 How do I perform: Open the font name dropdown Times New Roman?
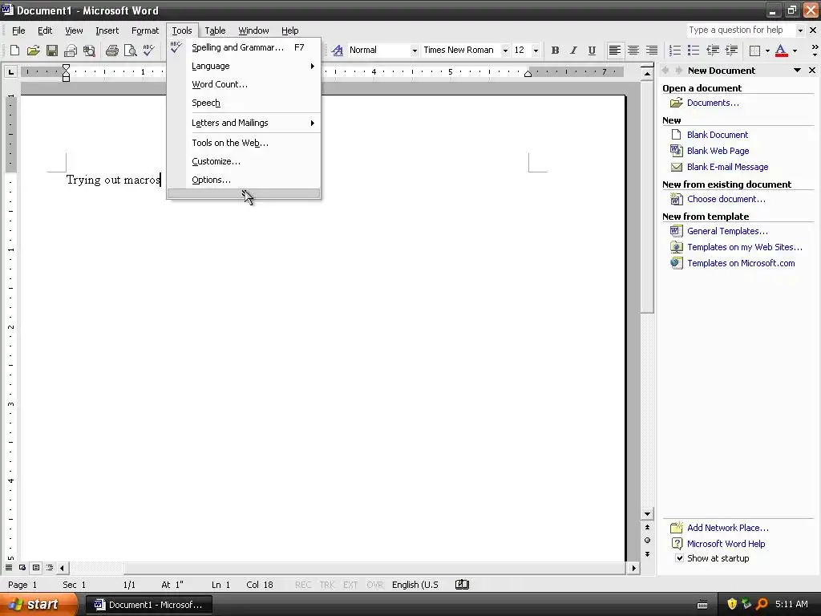pyautogui.click(x=505, y=51)
